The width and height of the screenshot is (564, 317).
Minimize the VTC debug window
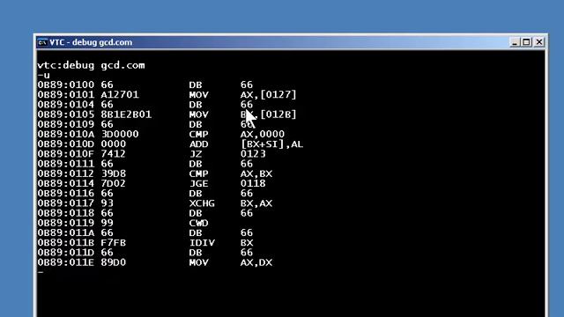click(x=515, y=42)
